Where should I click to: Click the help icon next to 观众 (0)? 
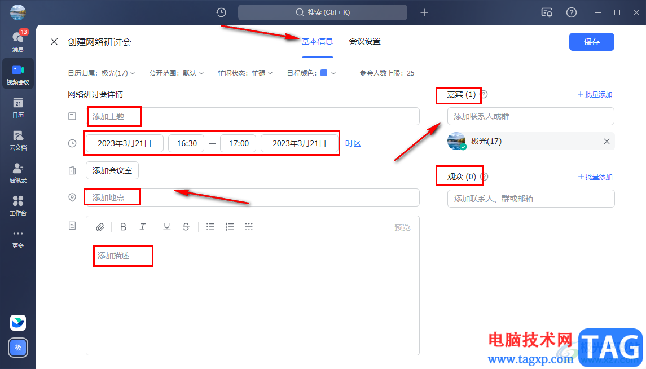485,177
